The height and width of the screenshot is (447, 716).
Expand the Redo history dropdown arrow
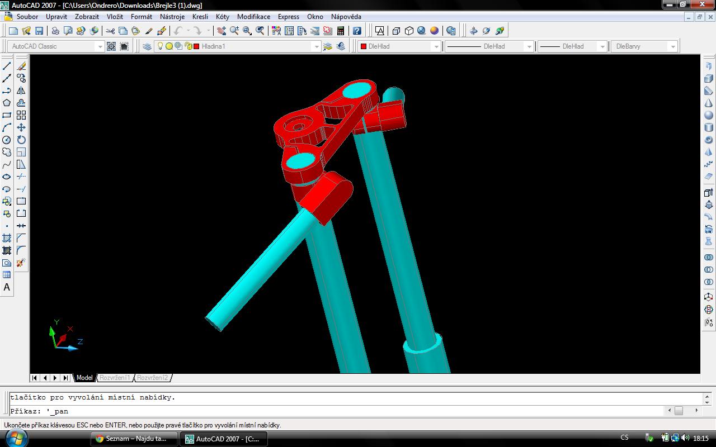[208, 31]
